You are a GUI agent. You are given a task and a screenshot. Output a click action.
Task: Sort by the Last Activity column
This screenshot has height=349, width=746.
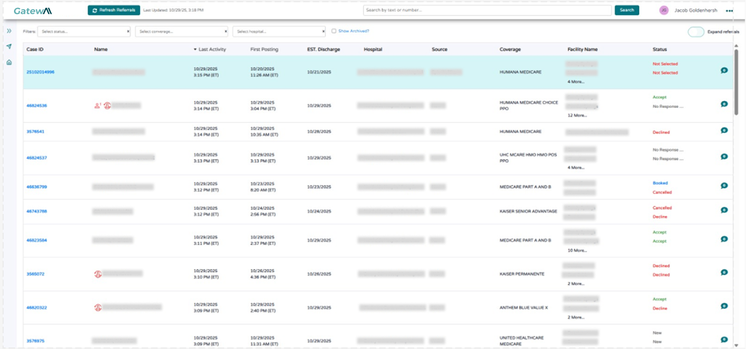[210, 49]
